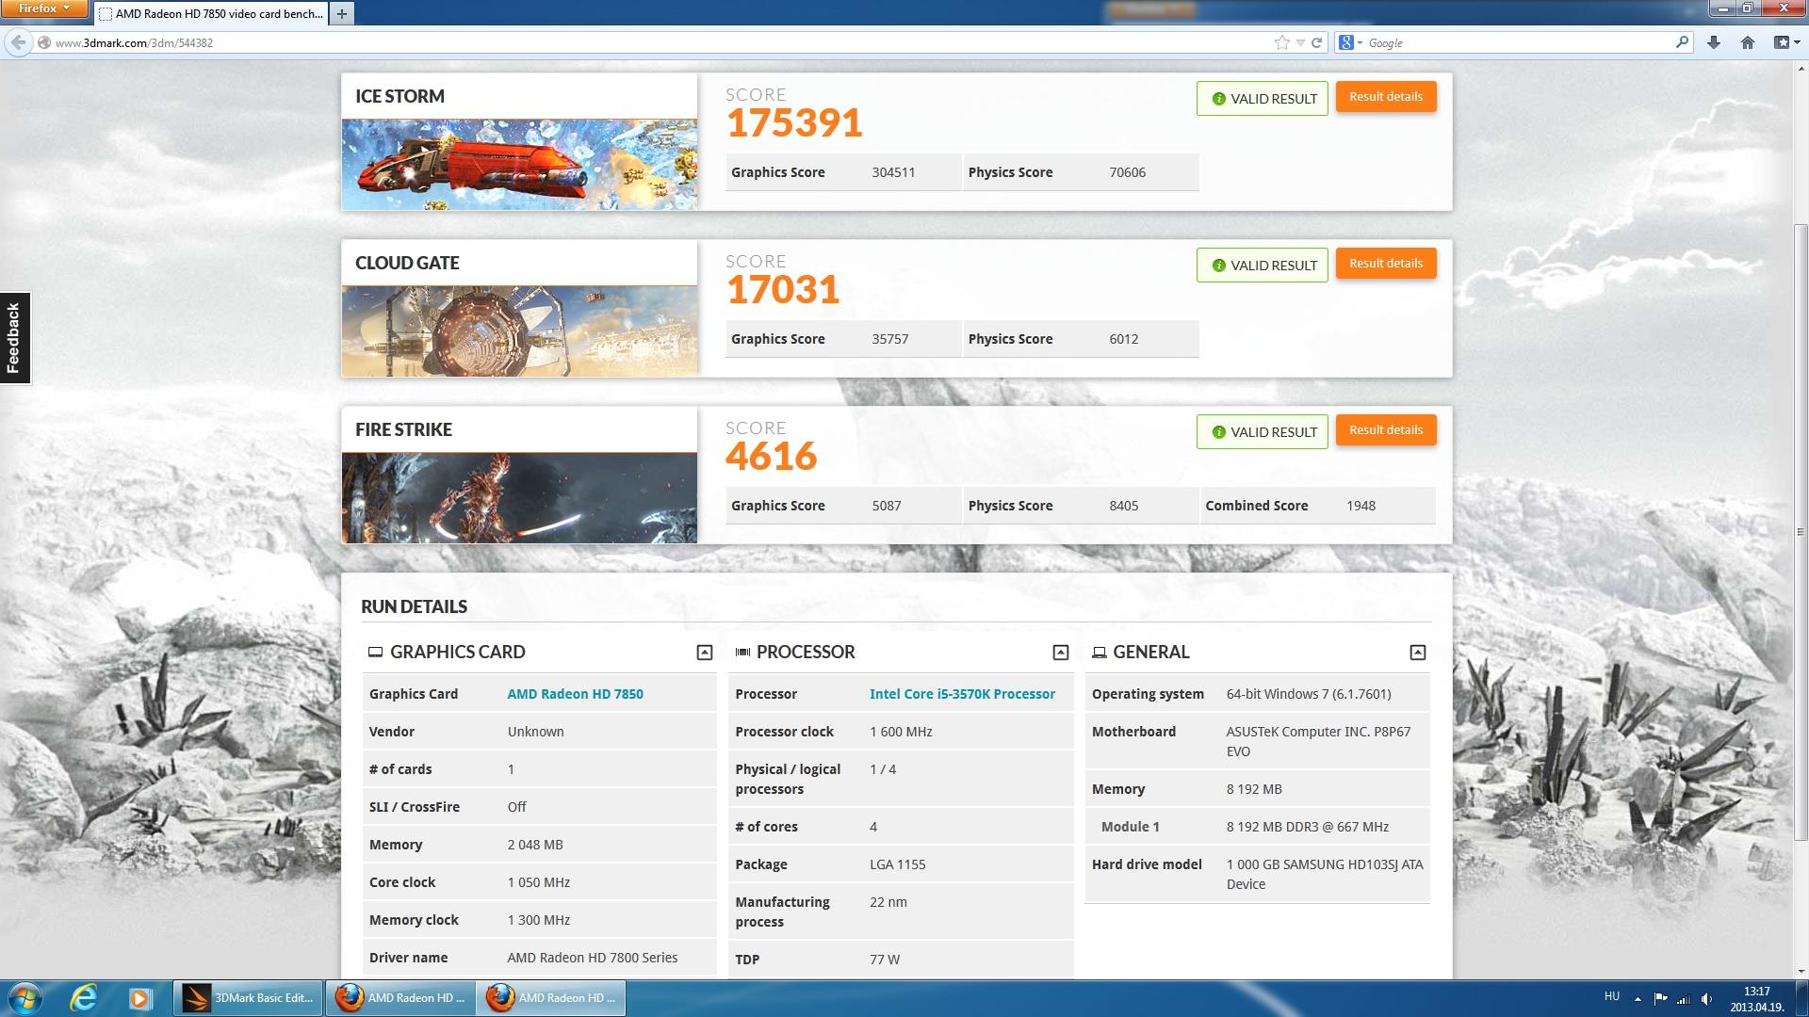Viewport: 1809px width, 1017px height.
Task: Collapse the Graphics Card section
Action: (704, 653)
